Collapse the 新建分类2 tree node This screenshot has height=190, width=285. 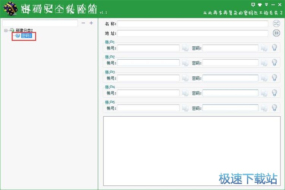pyautogui.click(x=6, y=30)
